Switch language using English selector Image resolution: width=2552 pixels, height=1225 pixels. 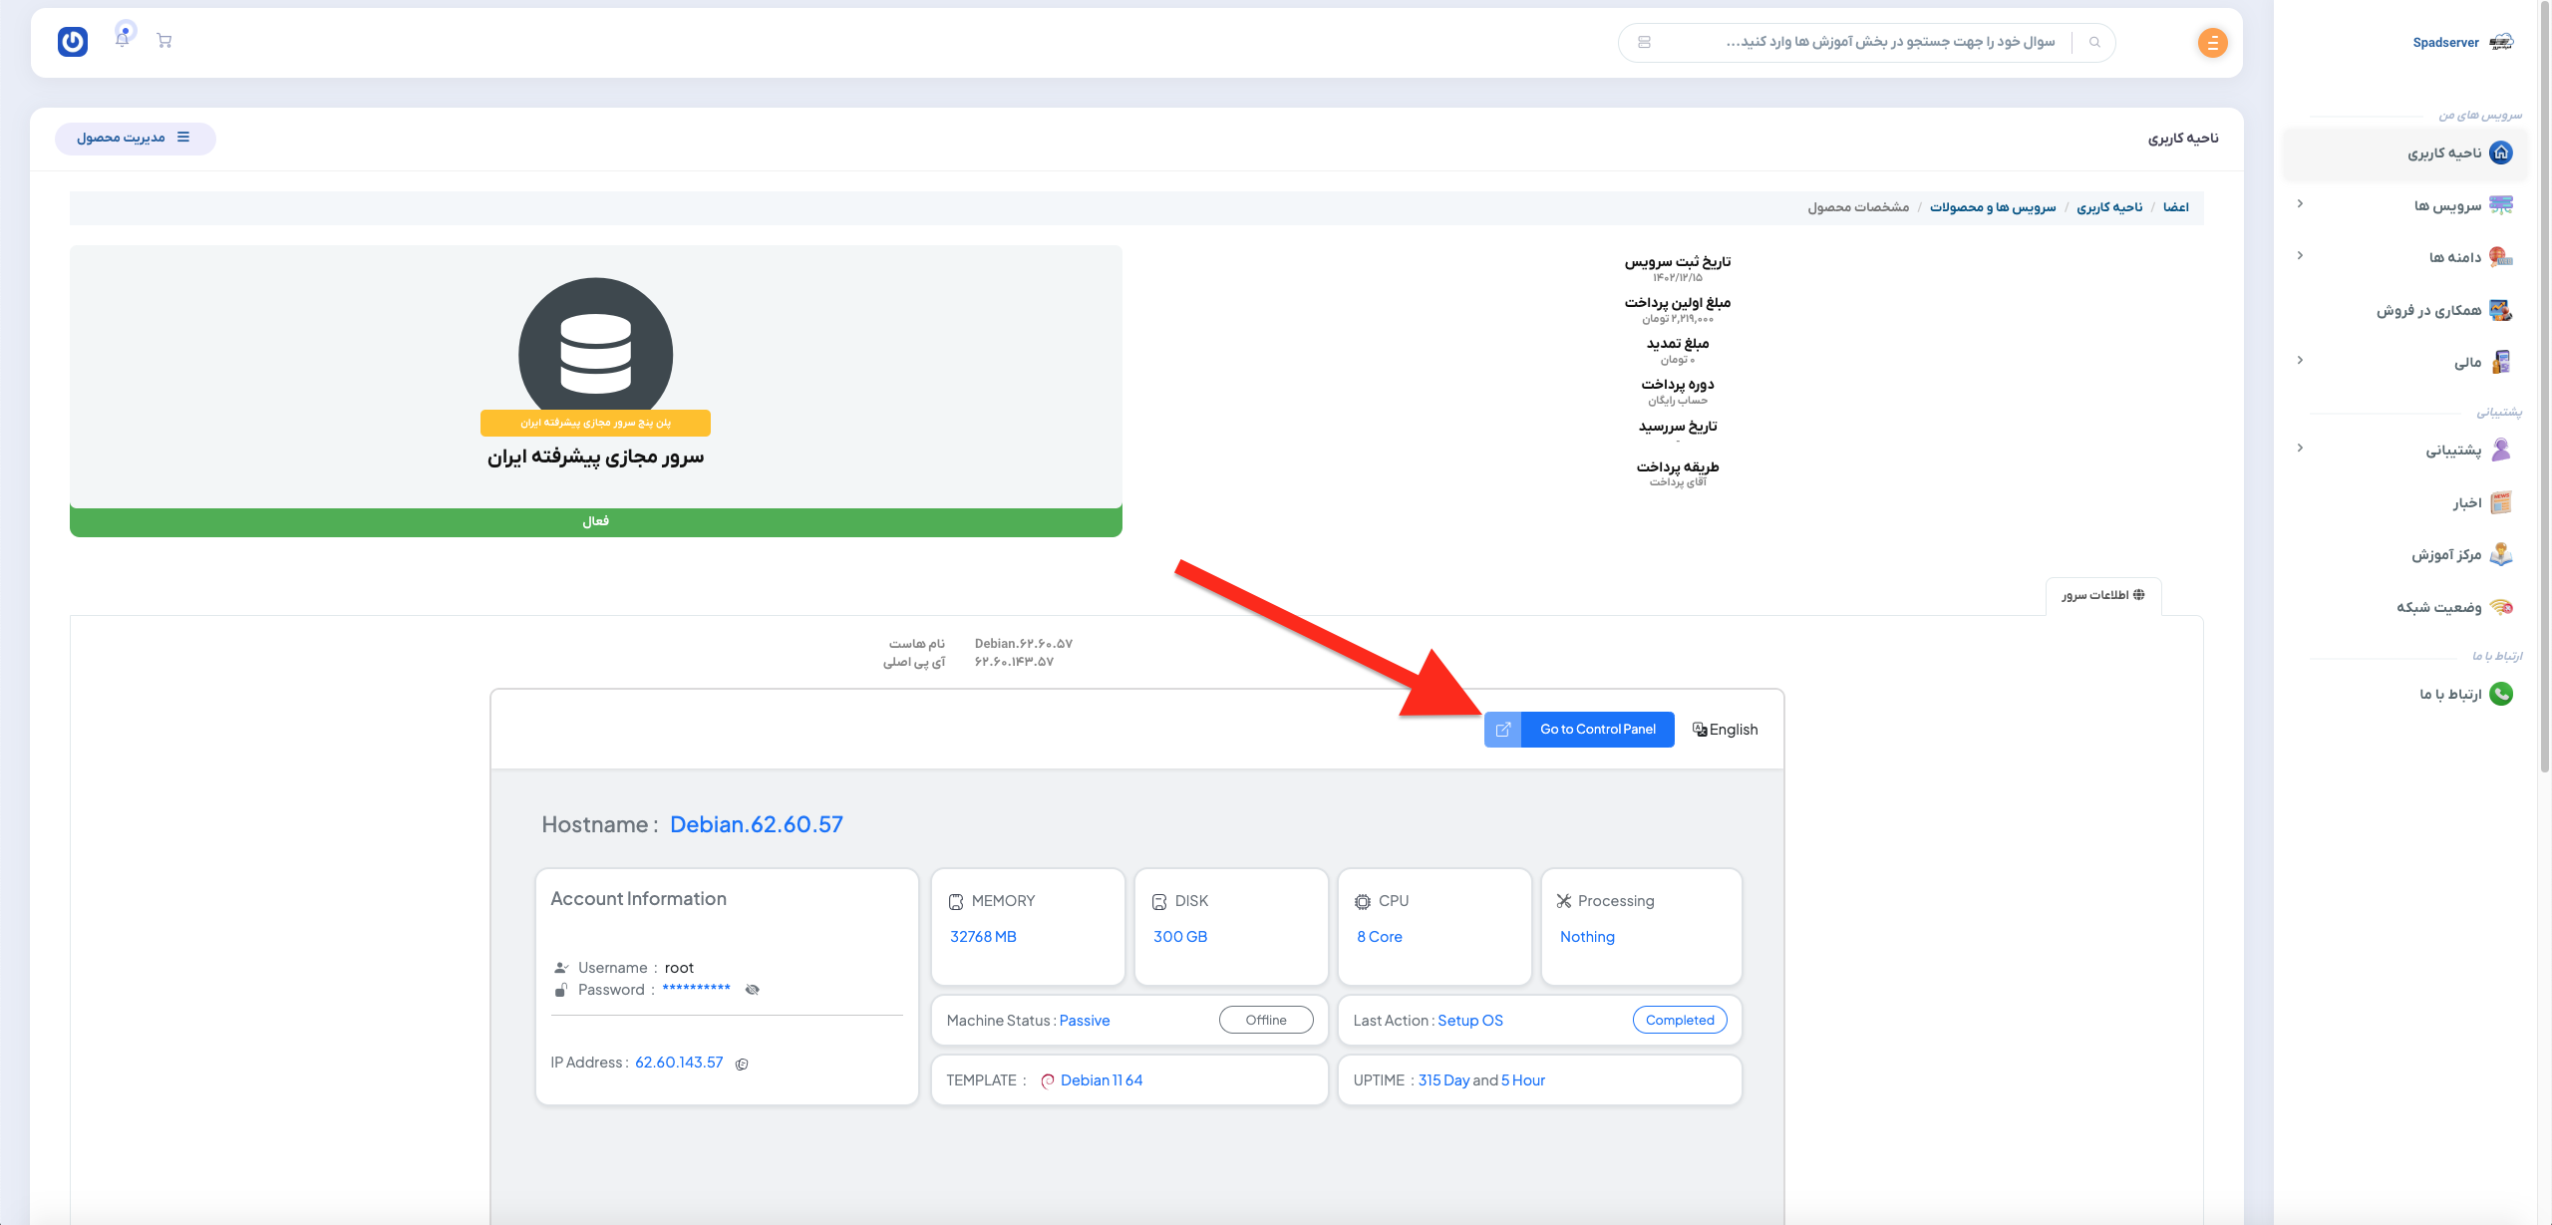(1726, 730)
